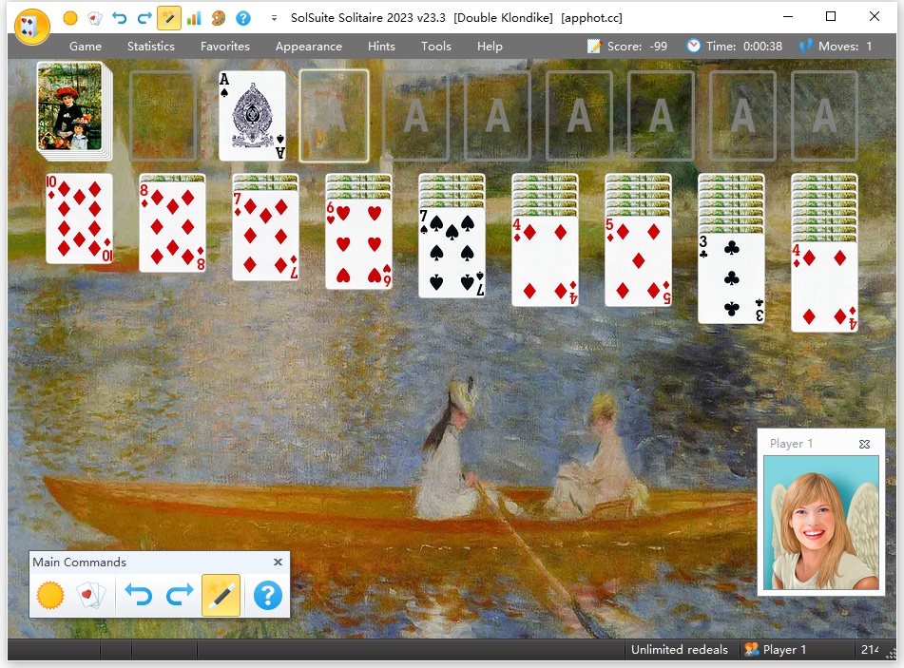
Task: Close the Main Commands panel
Action: pyautogui.click(x=278, y=562)
